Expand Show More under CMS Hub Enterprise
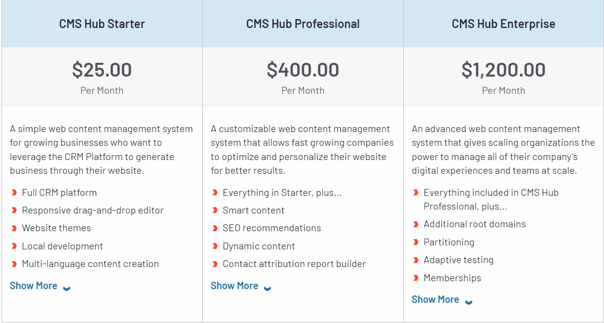This screenshot has height=323, width=604. pyautogui.click(x=435, y=299)
